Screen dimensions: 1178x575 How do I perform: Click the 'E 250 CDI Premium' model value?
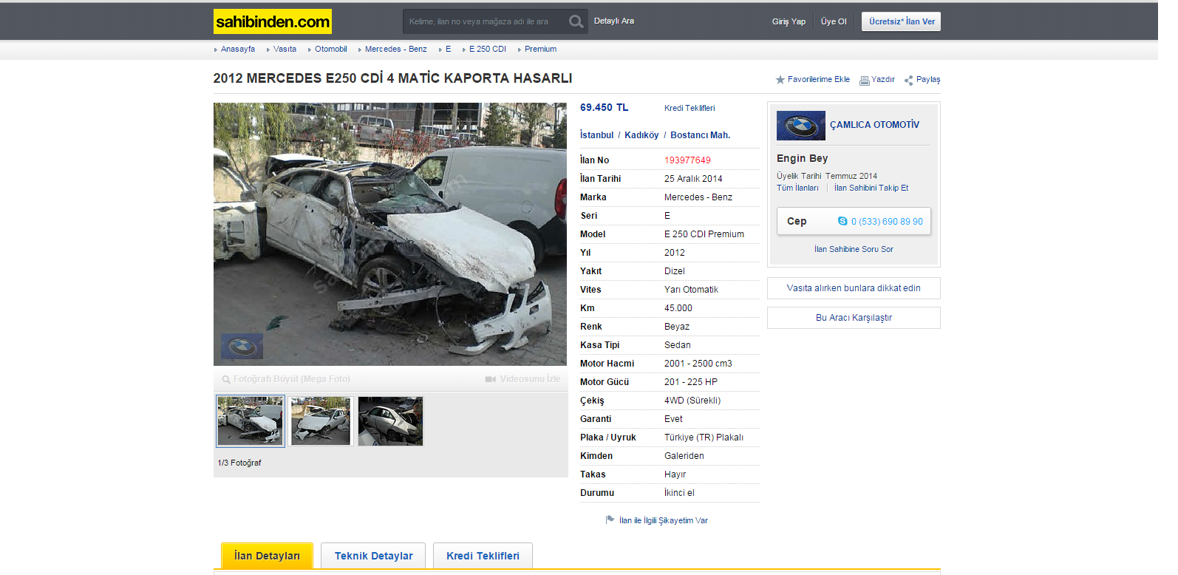coord(704,234)
